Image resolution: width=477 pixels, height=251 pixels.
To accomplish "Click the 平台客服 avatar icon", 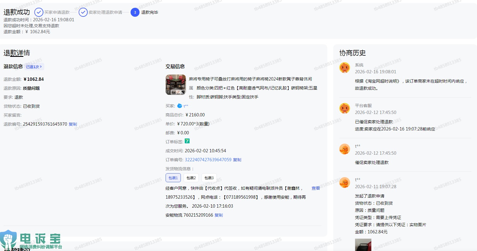I will 344,108.
